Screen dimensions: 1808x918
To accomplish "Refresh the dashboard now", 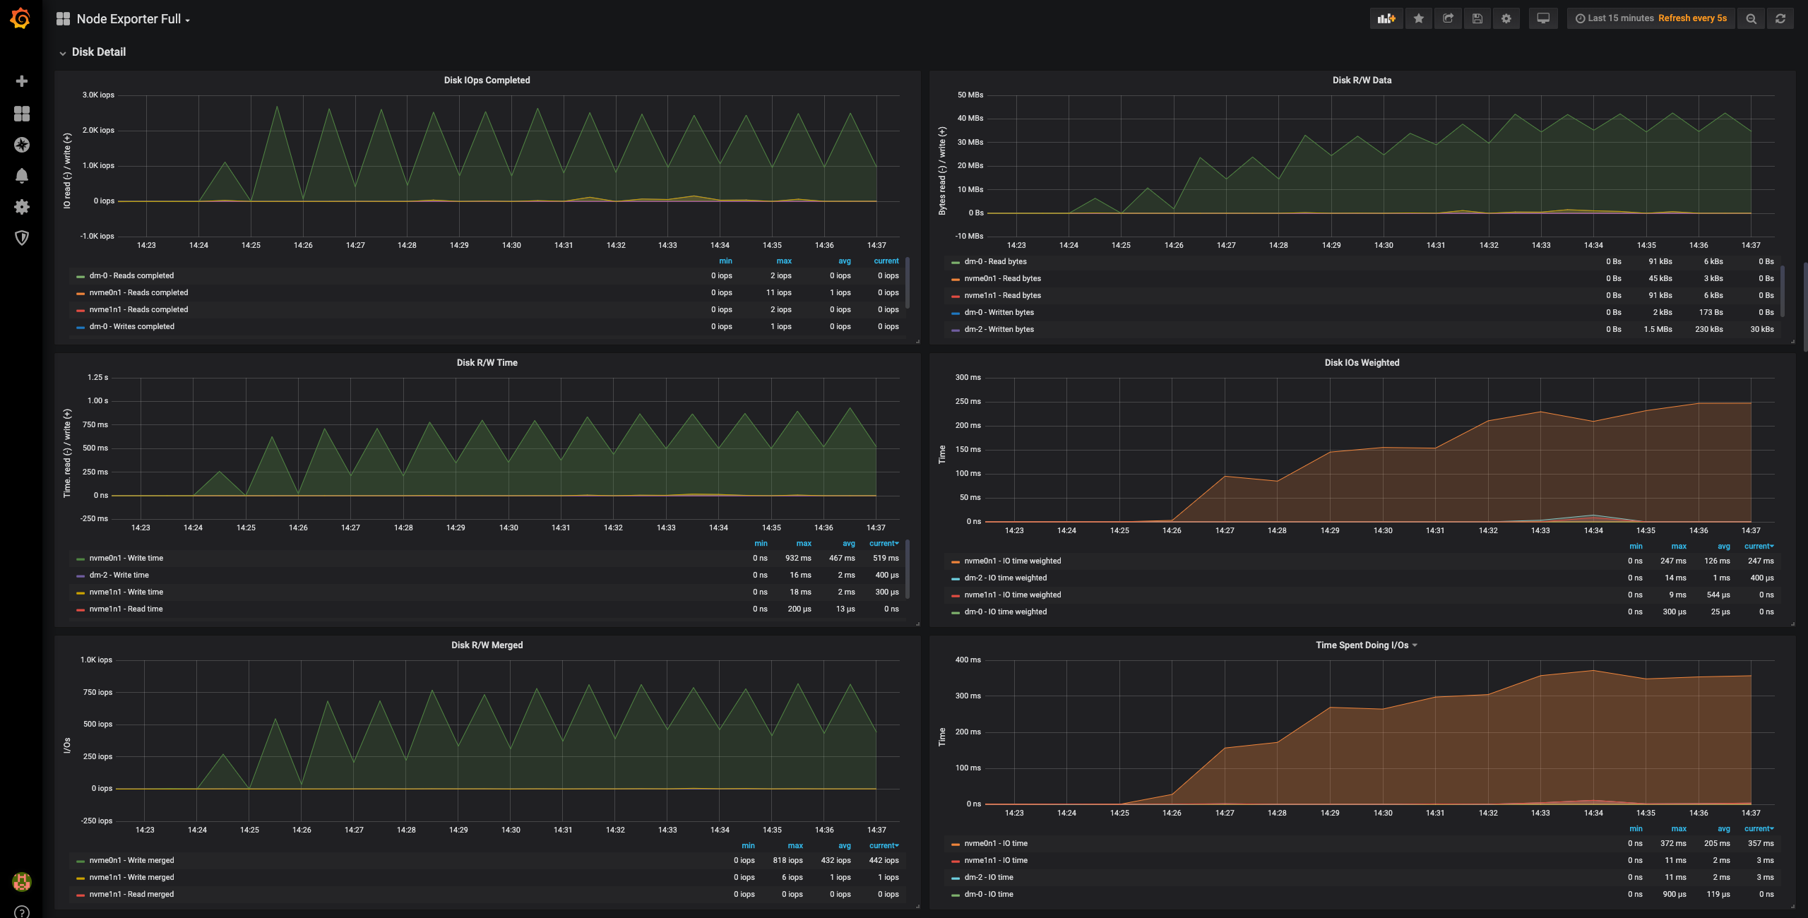I will pos(1780,18).
